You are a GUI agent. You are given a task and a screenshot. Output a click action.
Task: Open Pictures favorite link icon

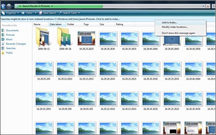[3, 35]
